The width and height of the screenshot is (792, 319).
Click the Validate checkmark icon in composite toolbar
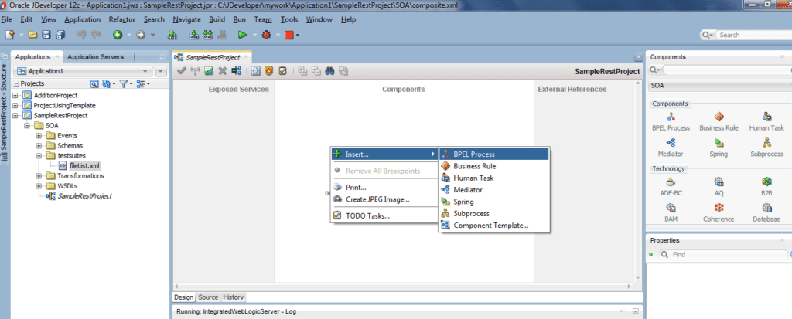pos(182,71)
